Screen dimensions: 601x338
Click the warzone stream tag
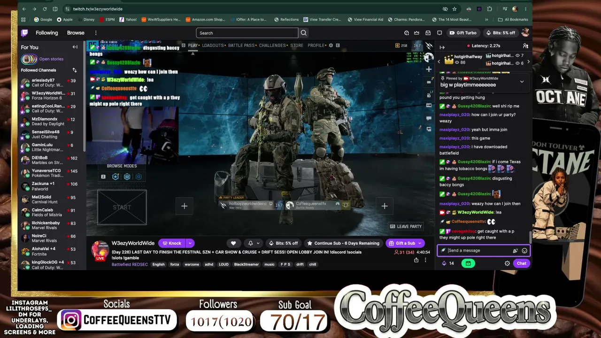point(192,265)
